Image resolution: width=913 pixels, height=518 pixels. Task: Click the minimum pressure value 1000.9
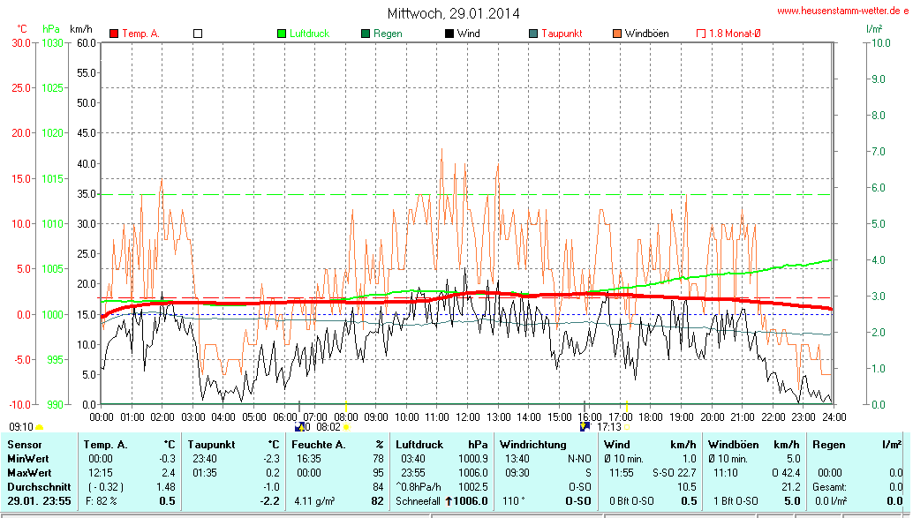(x=472, y=459)
